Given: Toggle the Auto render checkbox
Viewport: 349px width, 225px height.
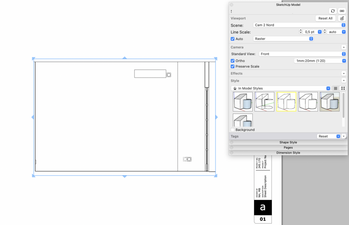Looking at the screenshot, I should 232,39.
